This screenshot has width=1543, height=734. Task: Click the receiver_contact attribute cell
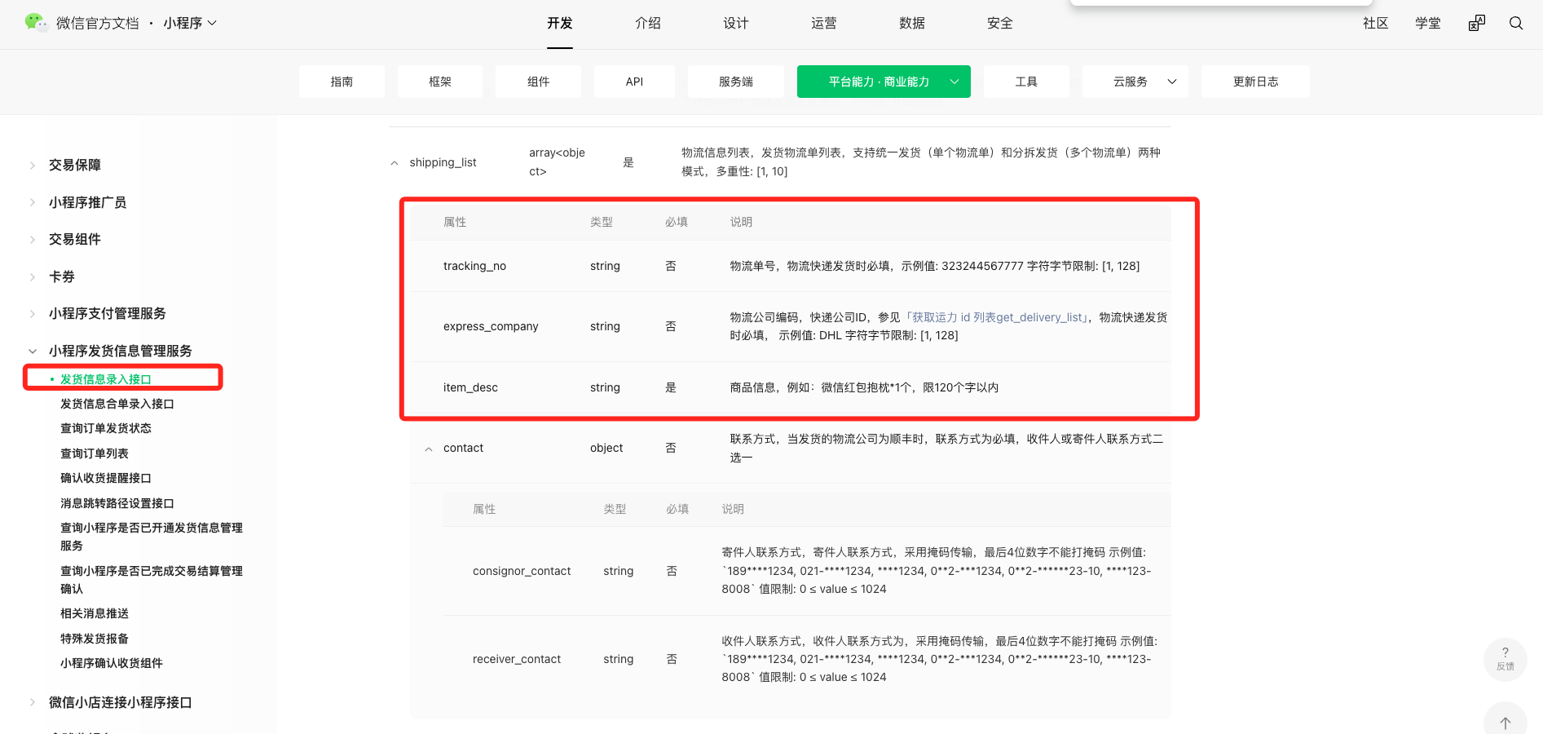[x=517, y=659]
